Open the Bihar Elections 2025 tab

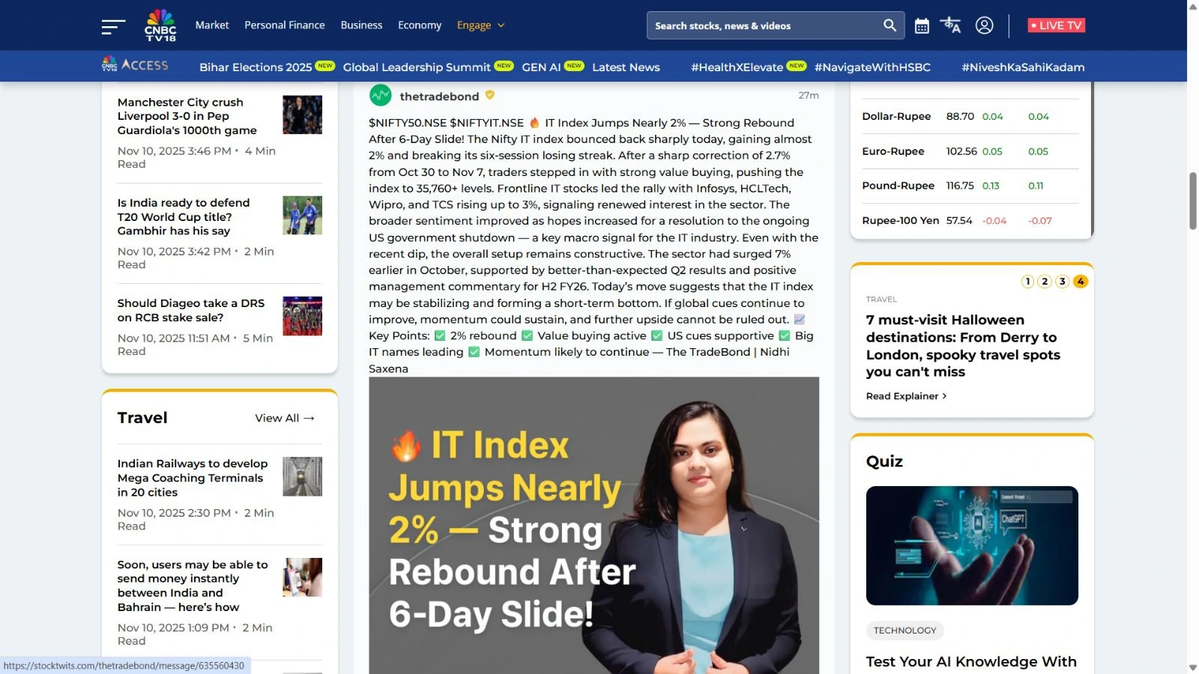[255, 67]
